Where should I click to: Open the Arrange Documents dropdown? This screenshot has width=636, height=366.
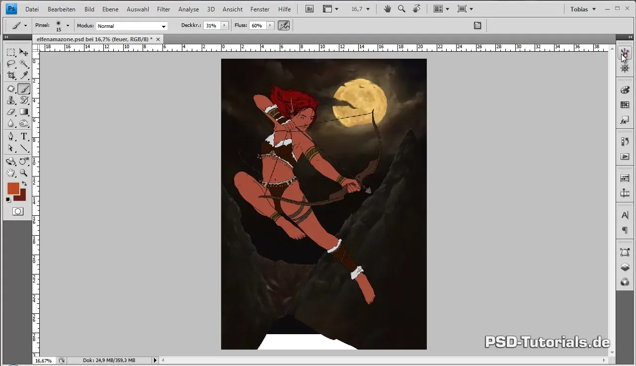click(x=441, y=9)
